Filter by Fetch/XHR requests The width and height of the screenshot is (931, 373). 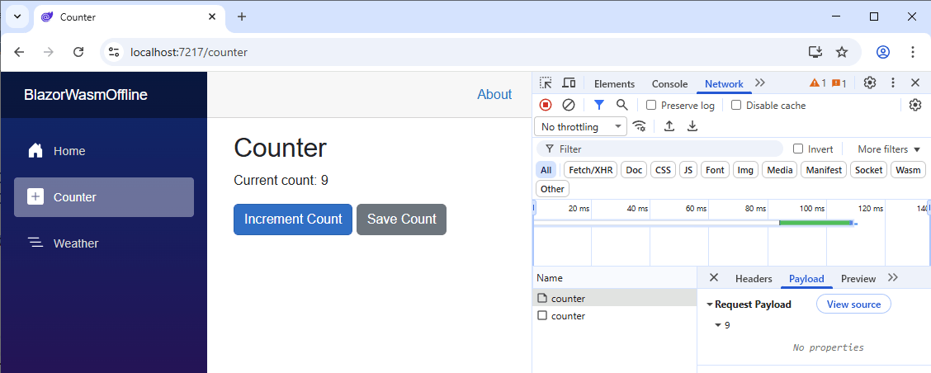pos(591,171)
